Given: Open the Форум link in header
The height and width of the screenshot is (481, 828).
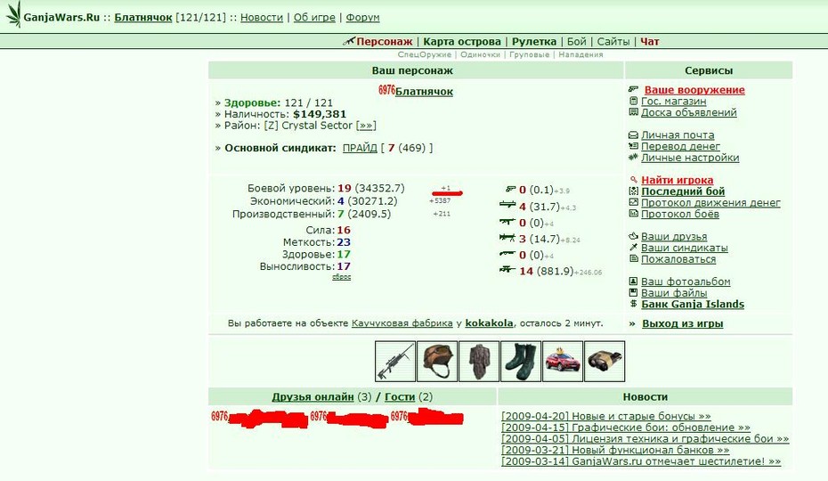Looking at the screenshot, I should [x=362, y=18].
